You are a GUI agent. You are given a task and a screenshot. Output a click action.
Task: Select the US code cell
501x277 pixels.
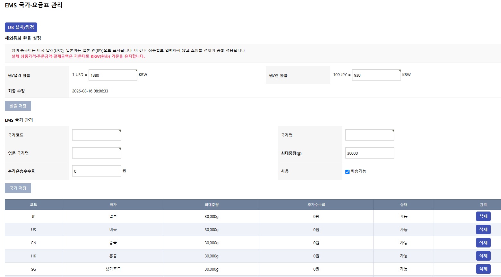click(x=33, y=230)
